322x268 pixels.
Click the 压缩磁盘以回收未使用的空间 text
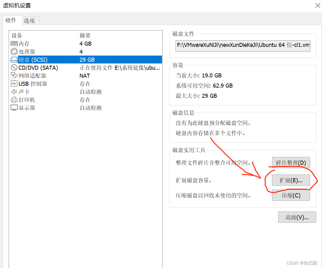coord(213,195)
